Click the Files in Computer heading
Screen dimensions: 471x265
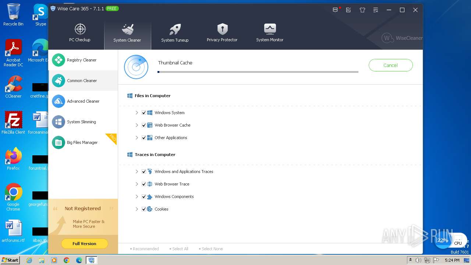[x=152, y=96]
